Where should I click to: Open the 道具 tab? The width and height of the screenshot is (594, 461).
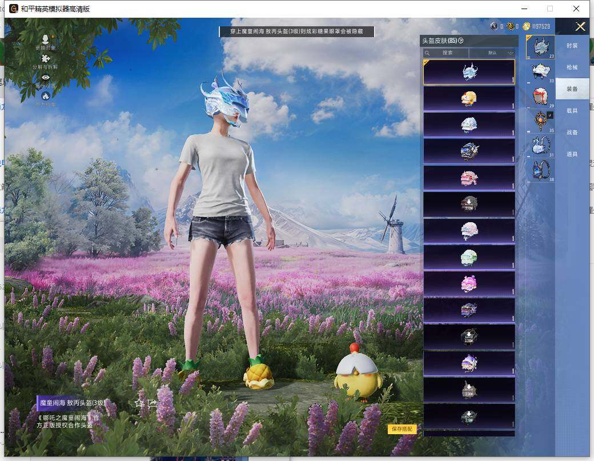[572, 154]
